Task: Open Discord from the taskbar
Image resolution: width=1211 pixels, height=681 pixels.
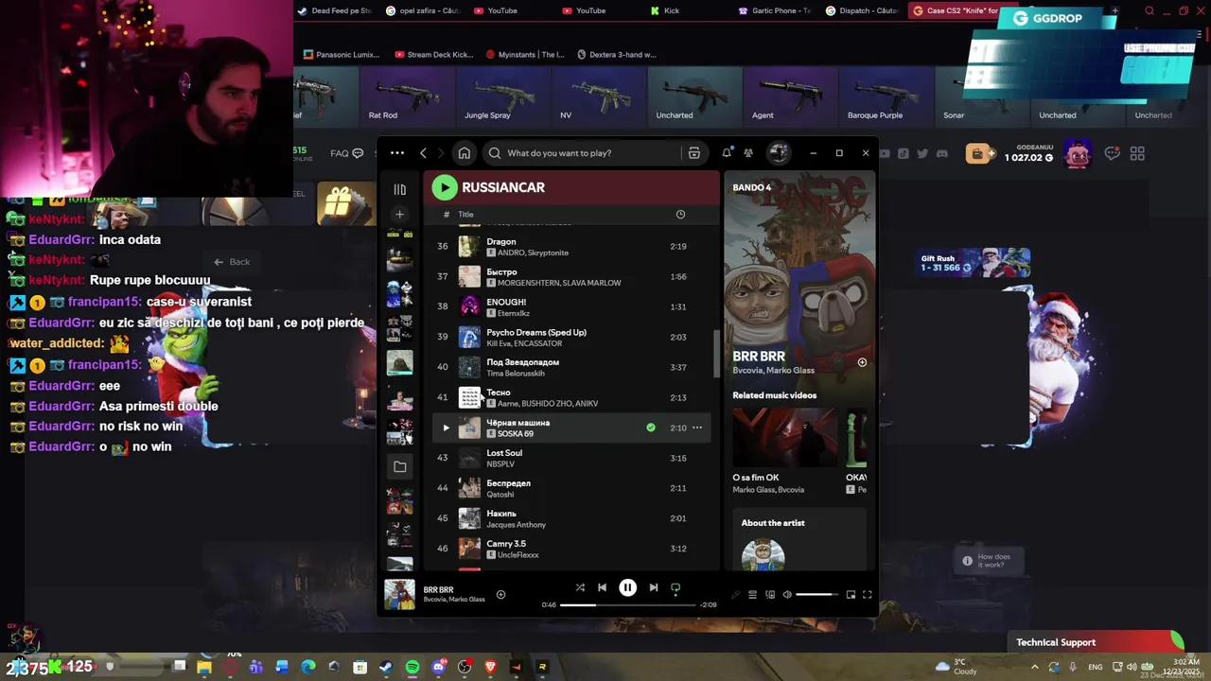Action: pos(438,667)
